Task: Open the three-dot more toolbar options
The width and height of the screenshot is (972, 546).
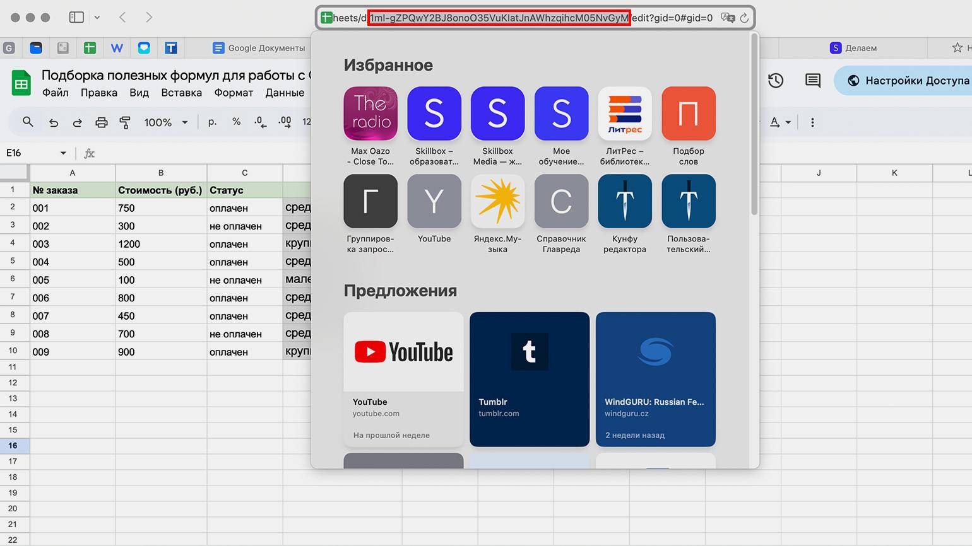Action: 812,122
